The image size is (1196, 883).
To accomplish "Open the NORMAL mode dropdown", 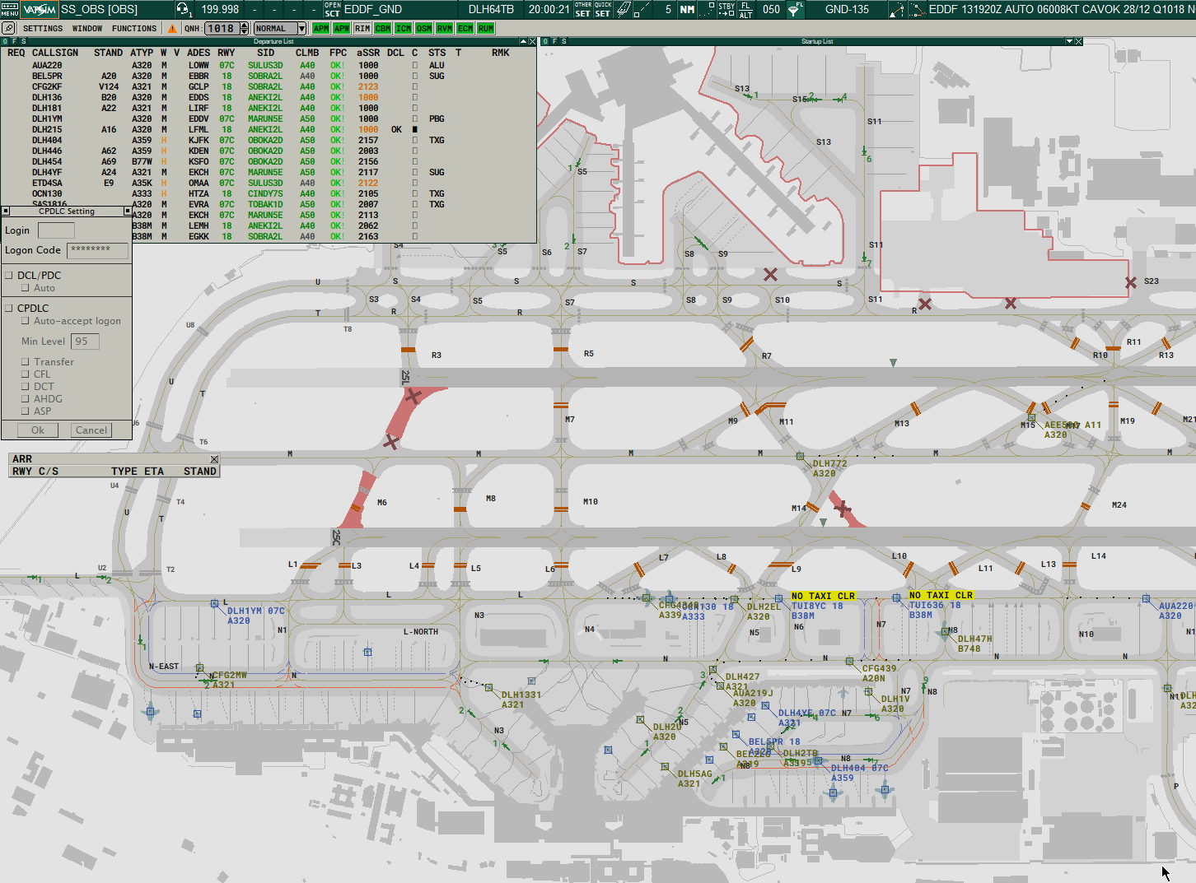I will (x=280, y=28).
